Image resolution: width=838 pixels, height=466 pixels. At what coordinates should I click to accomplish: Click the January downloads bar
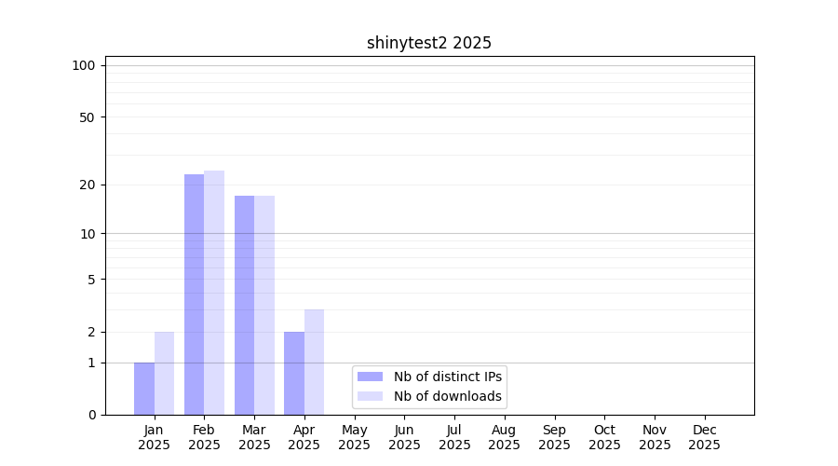click(x=164, y=373)
